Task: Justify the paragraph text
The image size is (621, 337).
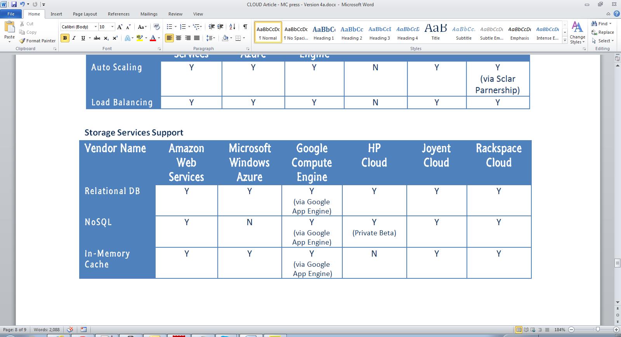Action: (x=197, y=38)
